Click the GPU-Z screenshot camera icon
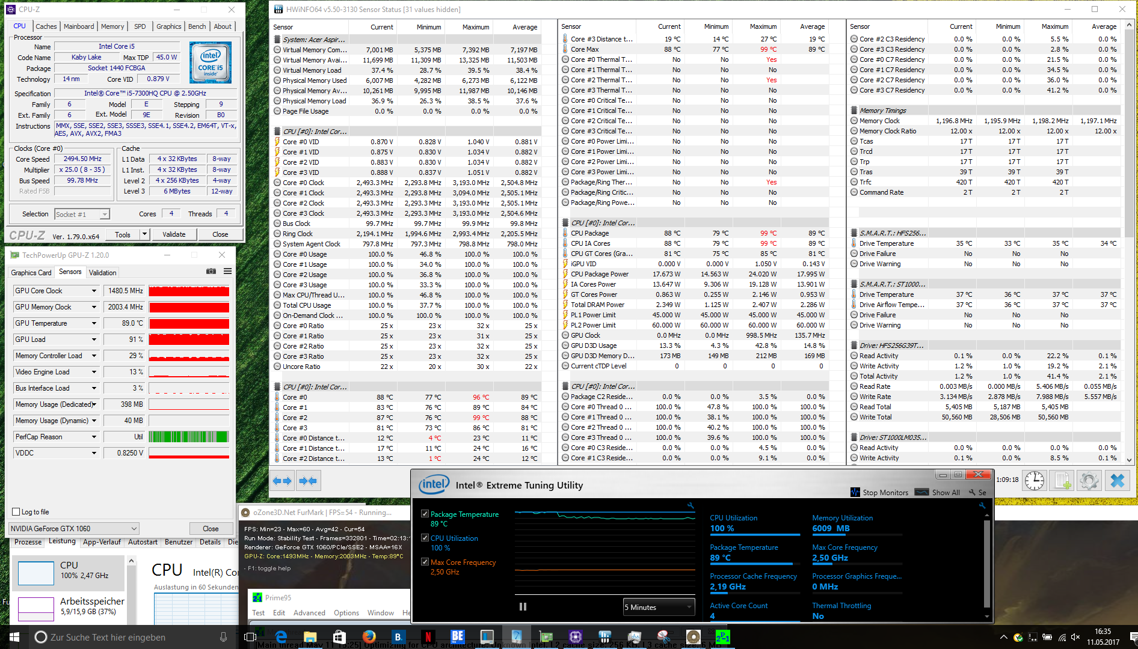Image resolution: width=1138 pixels, height=649 pixels. coord(211,272)
